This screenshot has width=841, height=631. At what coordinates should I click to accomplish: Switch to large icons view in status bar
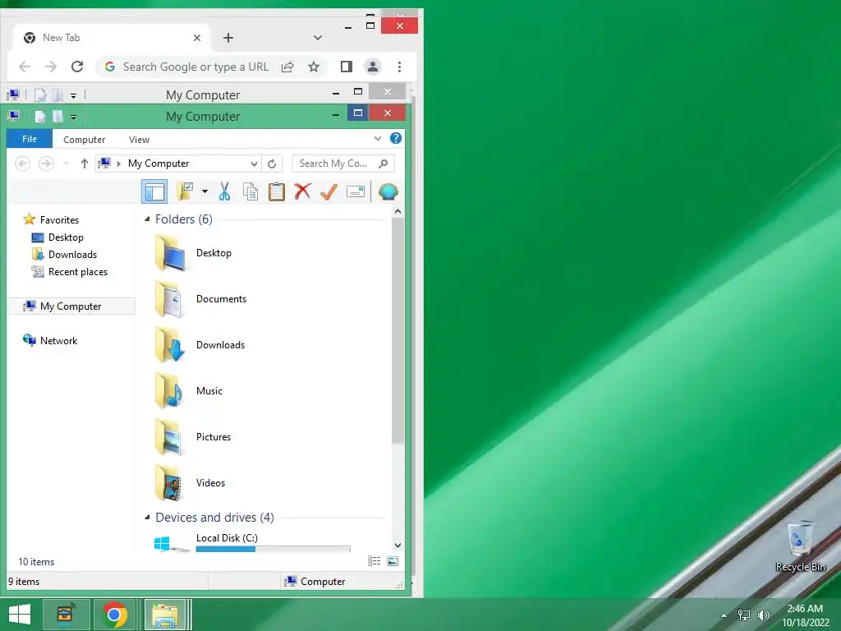pyautogui.click(x=393, y=561)
